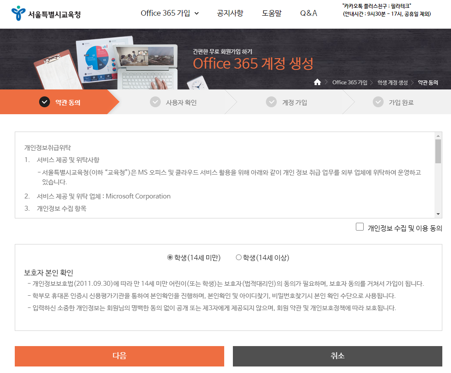This screenshot has height=373, width=451.
Task: Select the 약관 동의 step tab
Action: pos(60,102)
